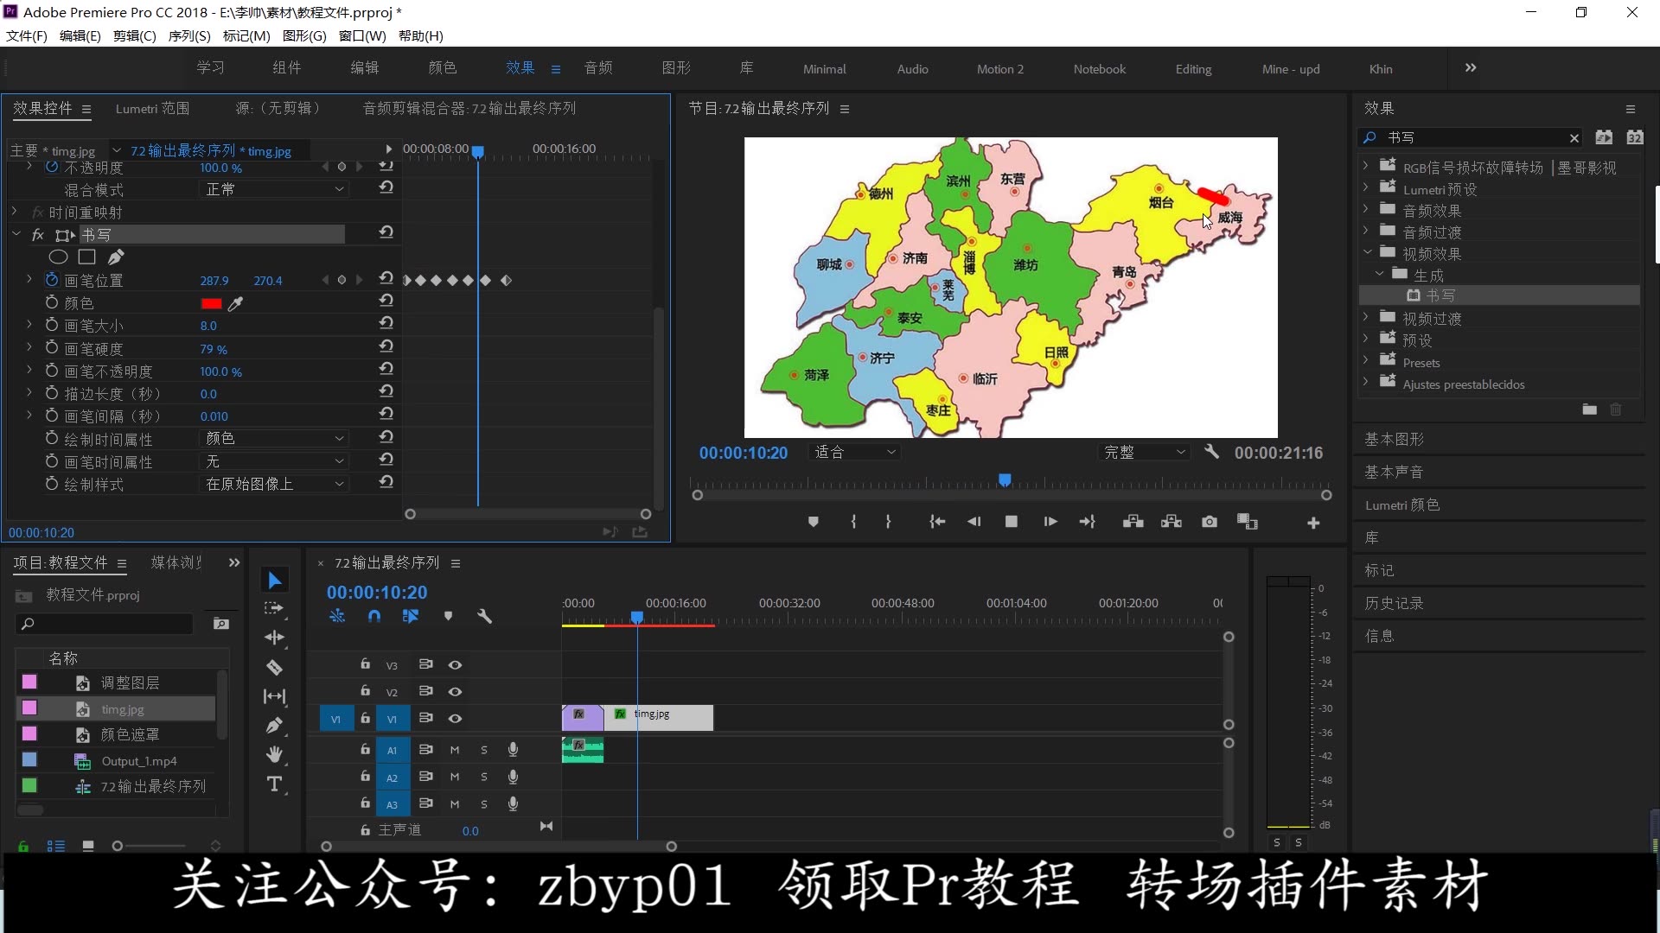Select the Type tool
Viewport: 1660px width, 933px height.
(274, 784)
